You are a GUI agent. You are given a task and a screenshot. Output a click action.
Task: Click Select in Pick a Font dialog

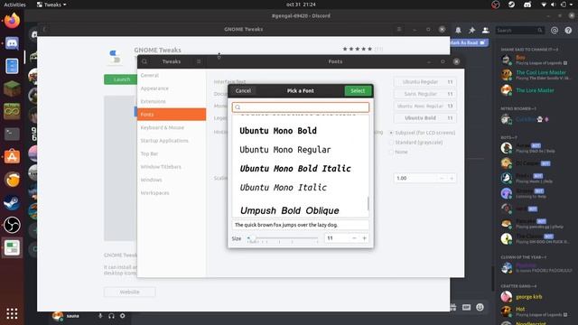[358, 90]
